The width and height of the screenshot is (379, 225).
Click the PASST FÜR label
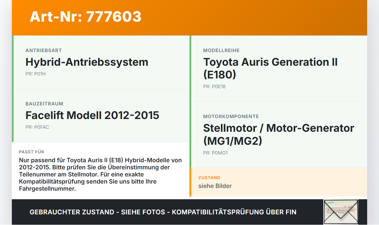click(x=31, y=152)
